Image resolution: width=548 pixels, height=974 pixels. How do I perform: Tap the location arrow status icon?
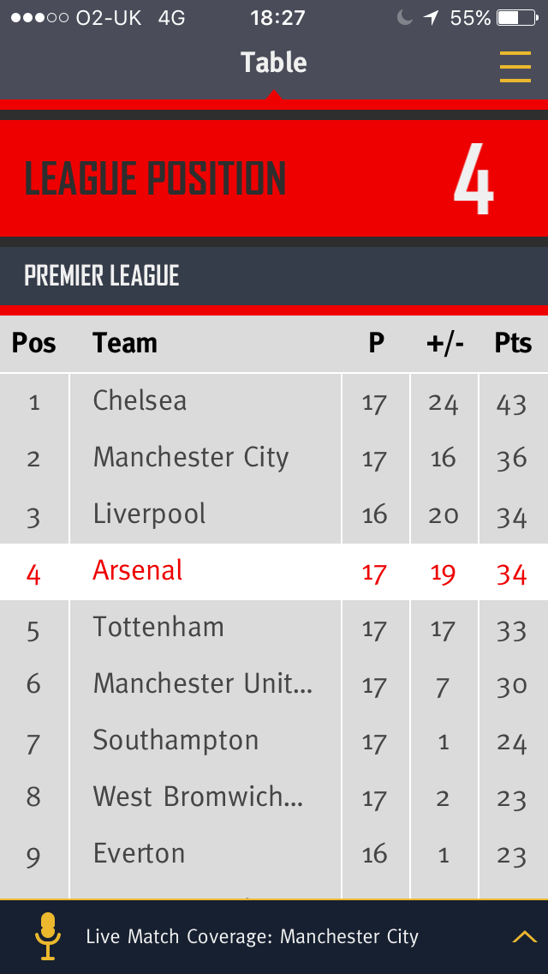coord(431,18)
